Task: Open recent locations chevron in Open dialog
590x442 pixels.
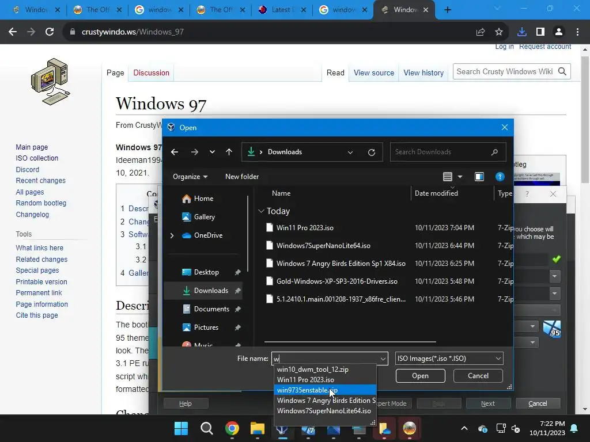Action: coord(212,152)
